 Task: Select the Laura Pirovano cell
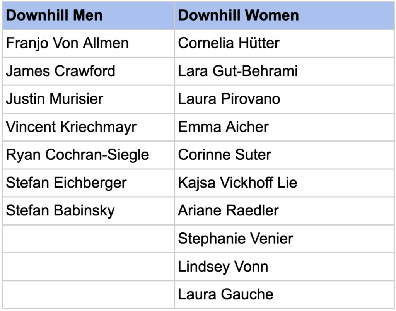click(229, 99)
